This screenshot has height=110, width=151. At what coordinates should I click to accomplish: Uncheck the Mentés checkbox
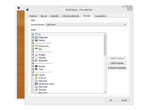click(33, 40)
